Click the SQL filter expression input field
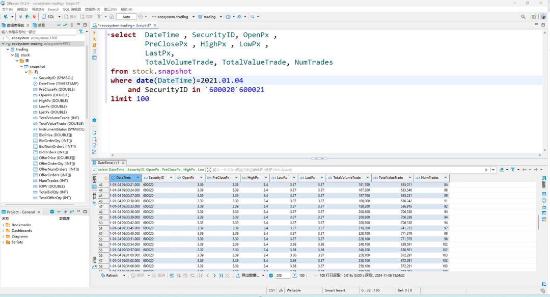Screen dimensions: 550x297 (347, 170)
